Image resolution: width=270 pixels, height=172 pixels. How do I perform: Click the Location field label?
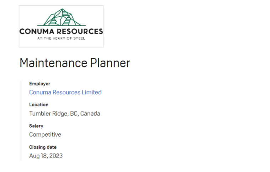point(39,105)
